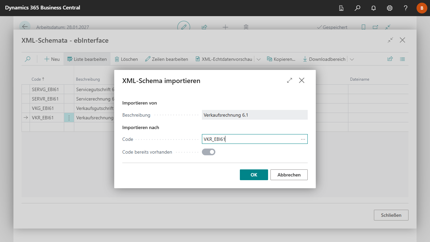The height and width of the screenshot is (242, 430).
Task: Open the Code field lookup ellipsis
Action: point(303,139)
